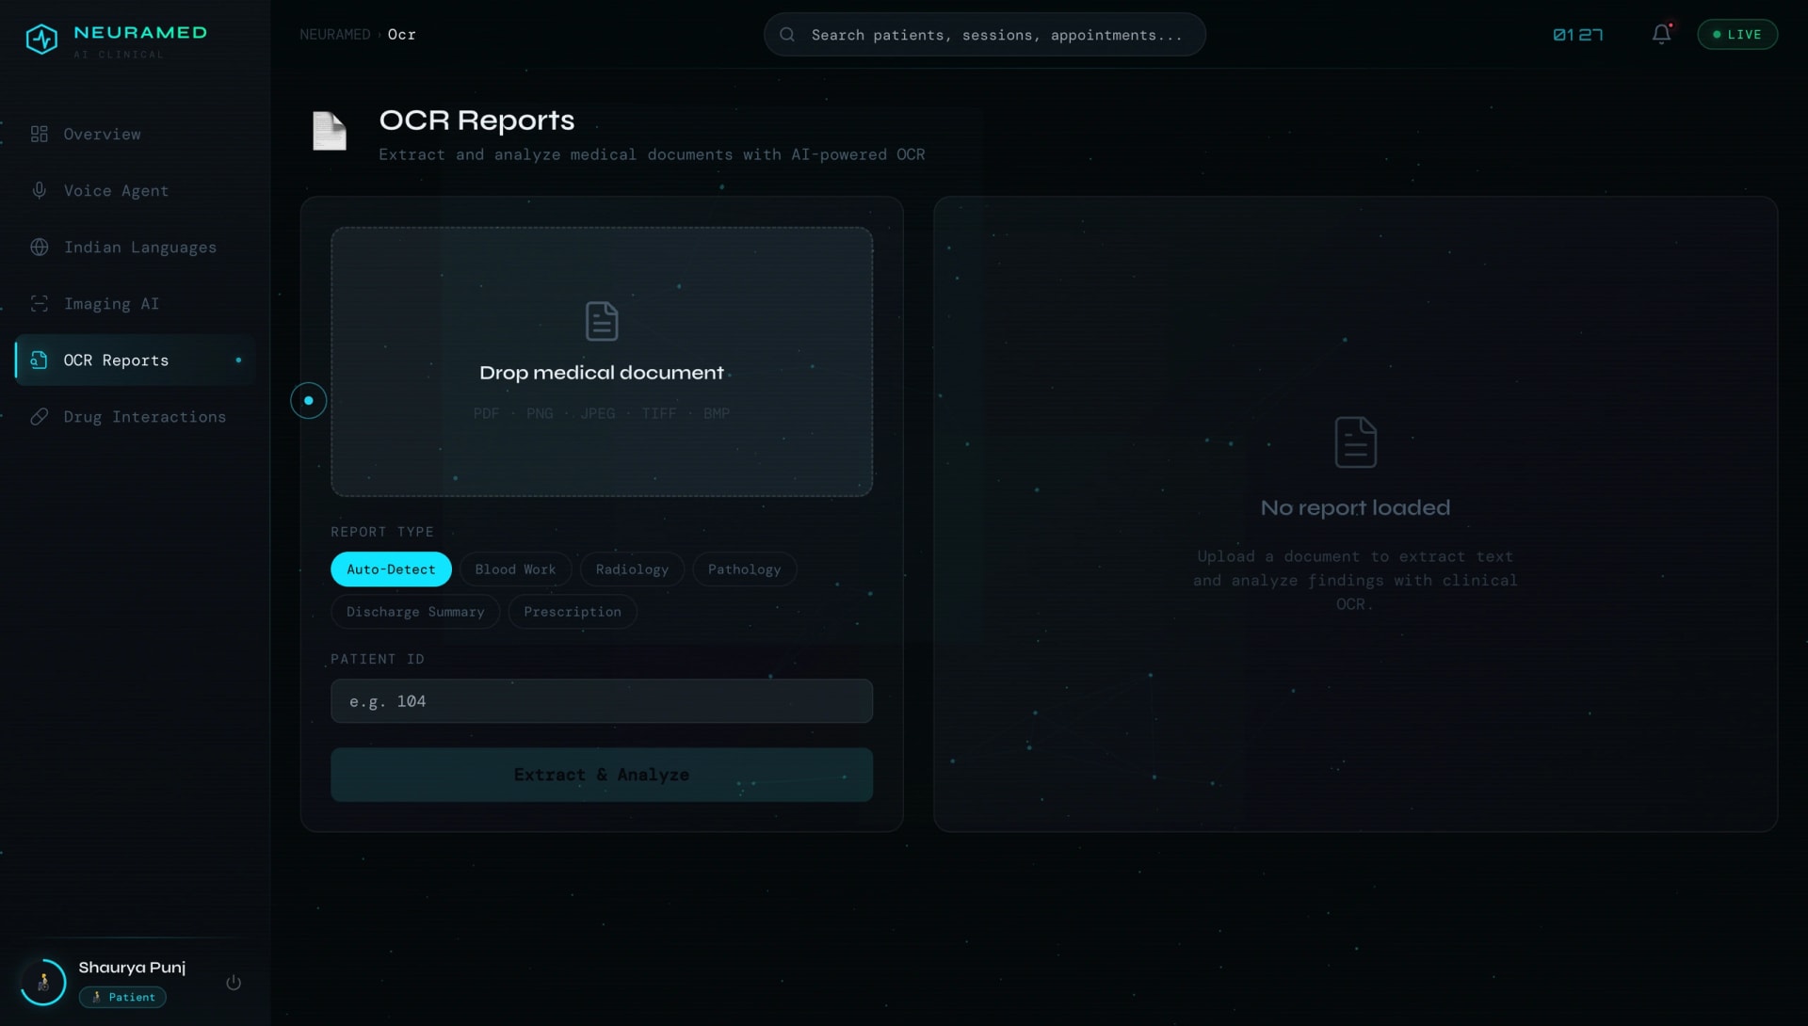Click the 01:27 clock display
The width and height of the screenshot is (1808, 1026).
point(1578,34)
